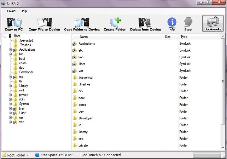Select private row in file list
Viewport: 227px width, 159px height.
[146, 145]
